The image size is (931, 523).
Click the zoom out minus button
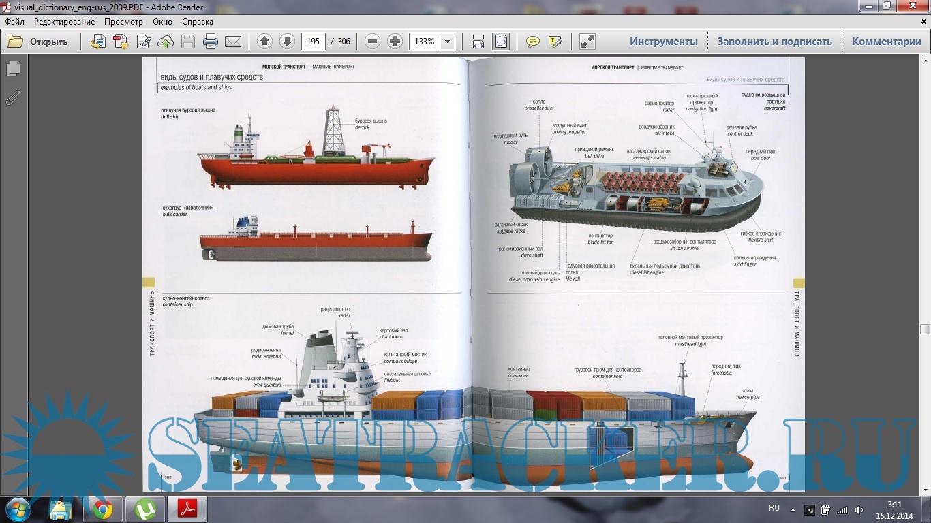pos(372,42)
